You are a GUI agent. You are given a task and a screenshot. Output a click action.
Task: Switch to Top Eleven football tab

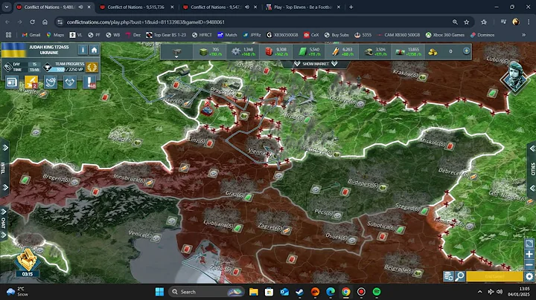302,7
